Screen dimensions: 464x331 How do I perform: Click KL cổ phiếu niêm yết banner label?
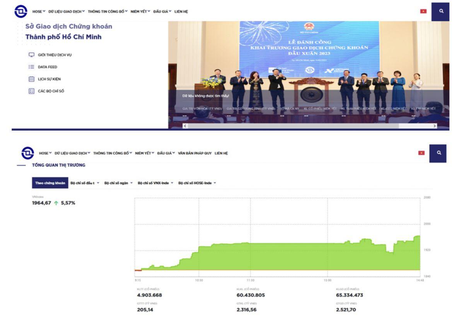(320, 109)
